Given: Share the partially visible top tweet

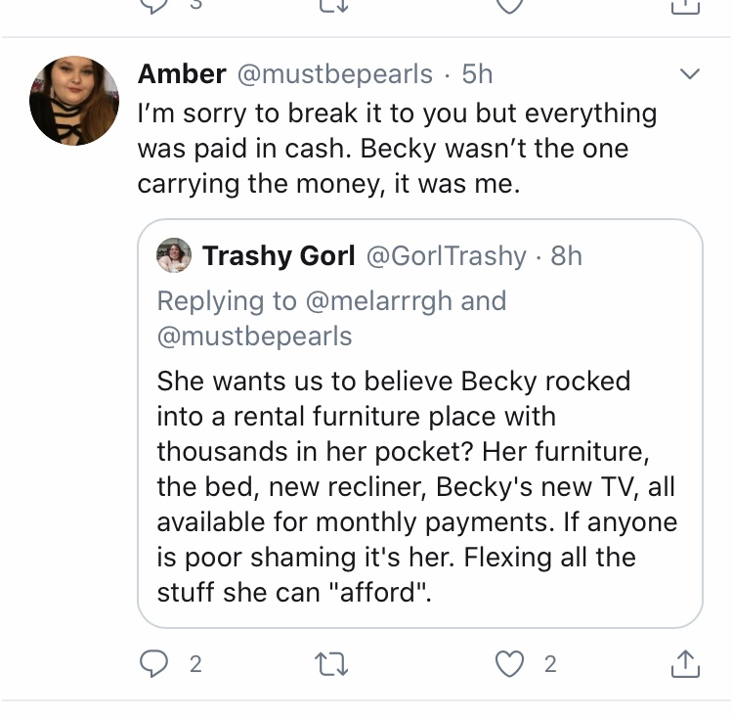Looking at the screenshot, I should [x=685, y=6].
